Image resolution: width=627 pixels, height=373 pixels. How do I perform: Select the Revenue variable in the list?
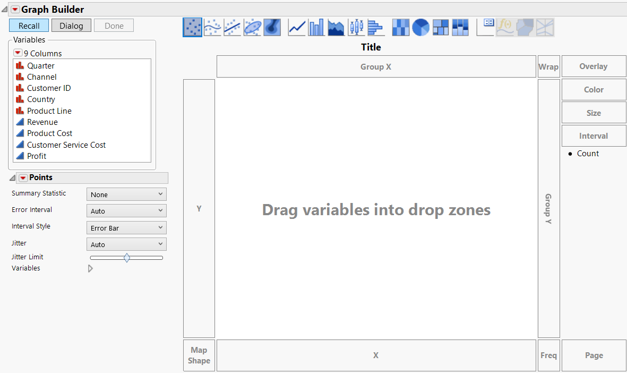coord(42,122)
